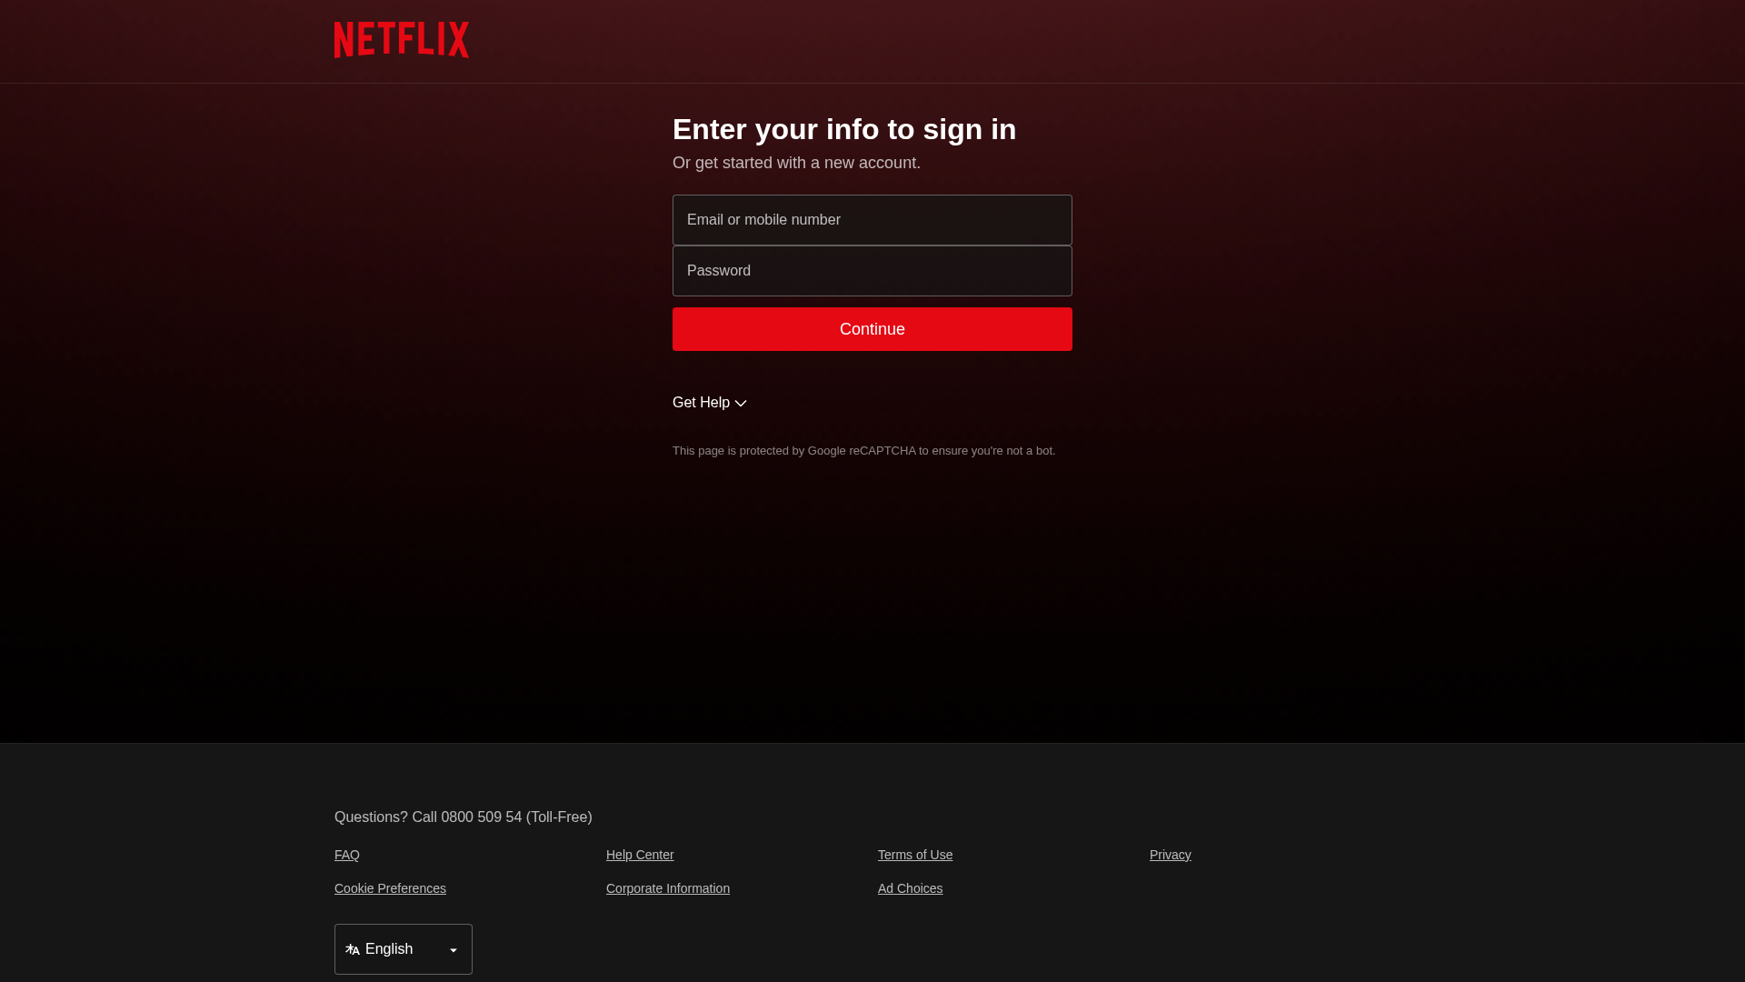Click 'Enter your info to sign in' heading

point(844,129)
